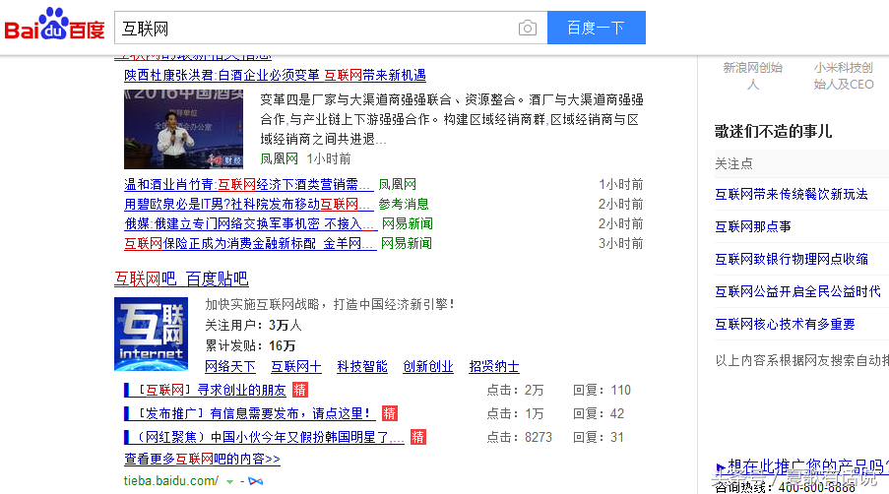Click the 百度一下 search button
889x494 pixels.
597,28
